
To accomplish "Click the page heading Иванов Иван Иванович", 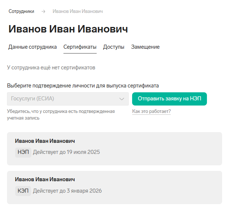I will (x=68, y=29).
